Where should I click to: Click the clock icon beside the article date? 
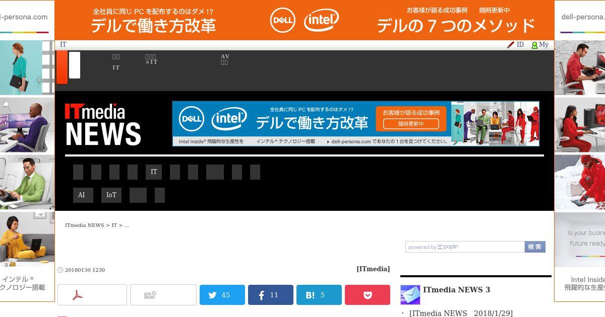coord(60,270)
